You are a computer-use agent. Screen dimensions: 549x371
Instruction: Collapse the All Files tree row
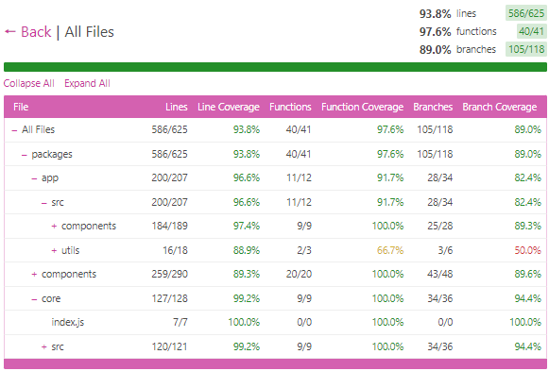(x=14, y=130)
